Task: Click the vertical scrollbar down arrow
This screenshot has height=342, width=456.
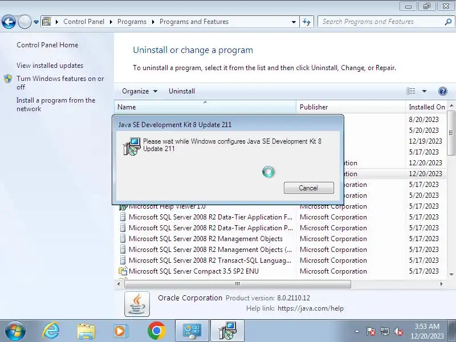Action: pyautogui.click(x=451, y=274)
